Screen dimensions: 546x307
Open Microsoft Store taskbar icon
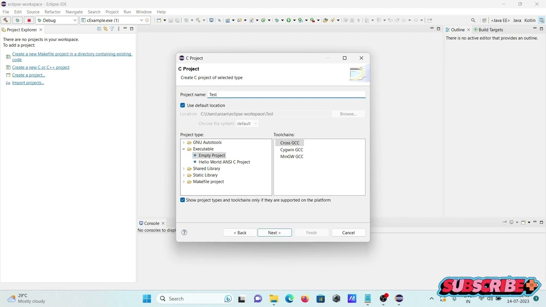click(x=320, y=298)
